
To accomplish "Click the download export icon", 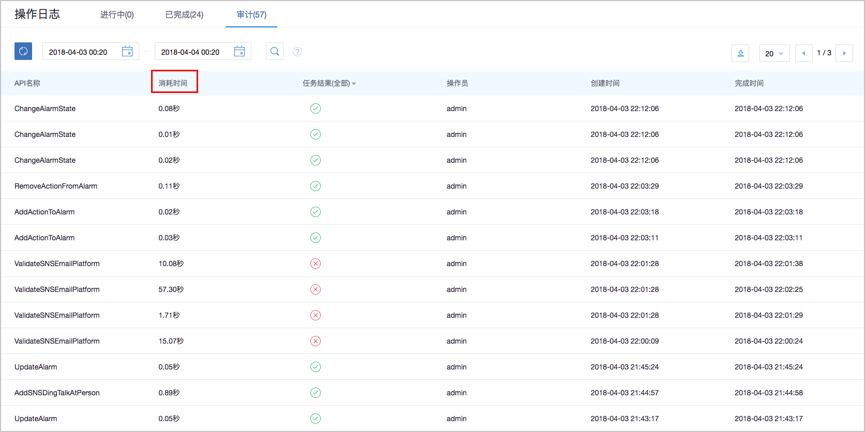I will [740, 53].
